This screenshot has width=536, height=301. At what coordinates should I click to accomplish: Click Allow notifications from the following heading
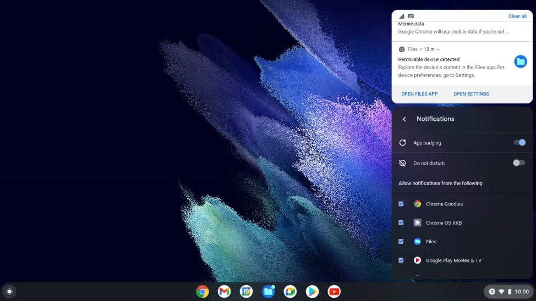click(440, 183)
